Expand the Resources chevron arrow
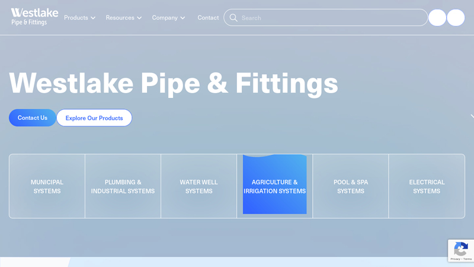474x267 pixels. (139, 18)
